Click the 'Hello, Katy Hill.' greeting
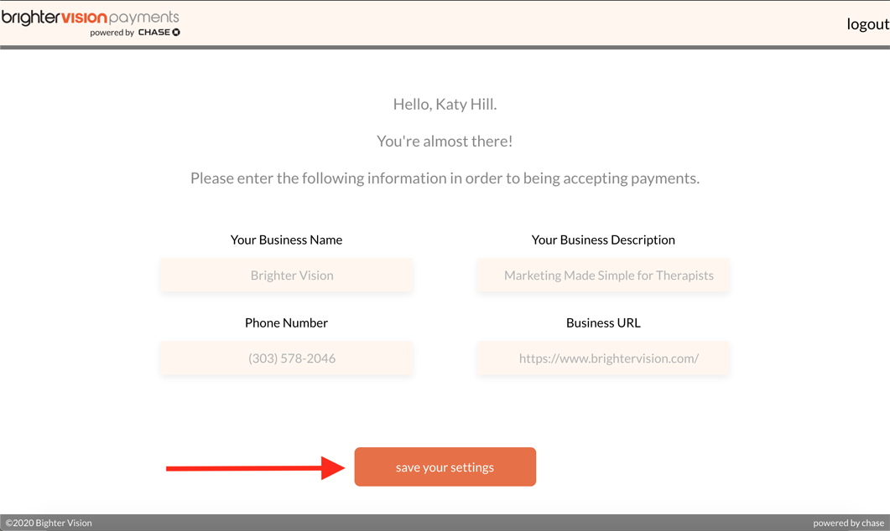Image resolution: width=890 pixels, height=531 pixels. (445, 105)
